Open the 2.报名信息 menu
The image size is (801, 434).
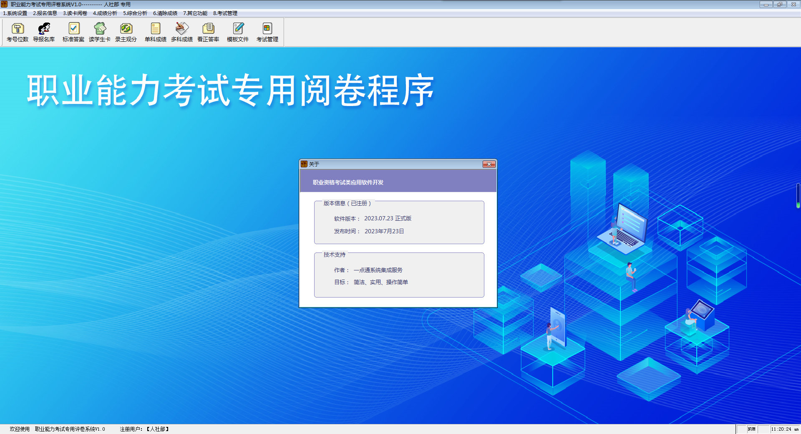[x=45, y=13]
